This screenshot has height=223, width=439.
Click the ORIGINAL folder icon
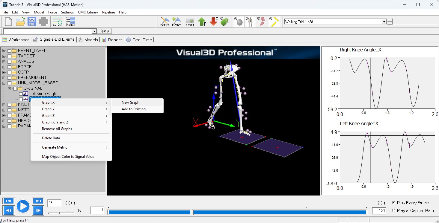pyautogui.click(x=20, y=88)
